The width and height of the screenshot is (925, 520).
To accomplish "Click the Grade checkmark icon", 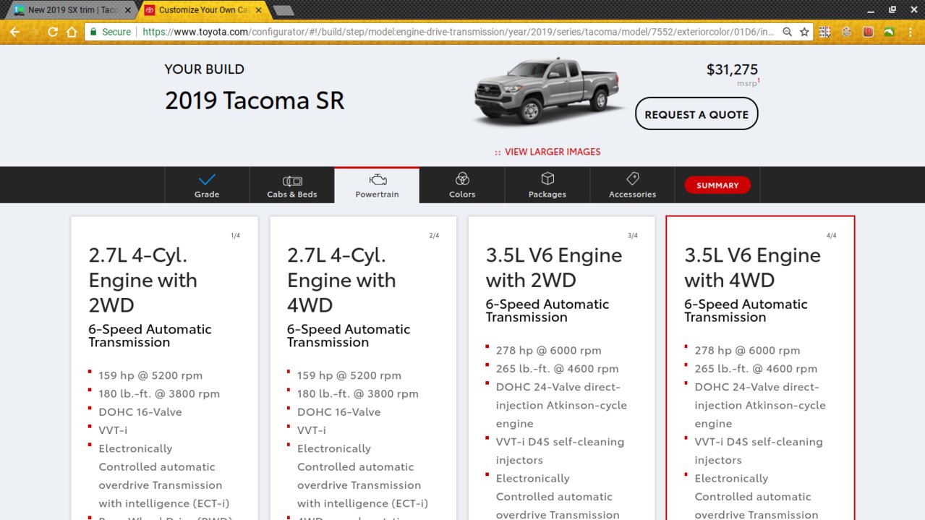I will (207, 179).
